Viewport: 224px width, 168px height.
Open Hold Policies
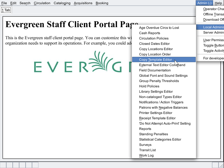(x=164, y=86)
